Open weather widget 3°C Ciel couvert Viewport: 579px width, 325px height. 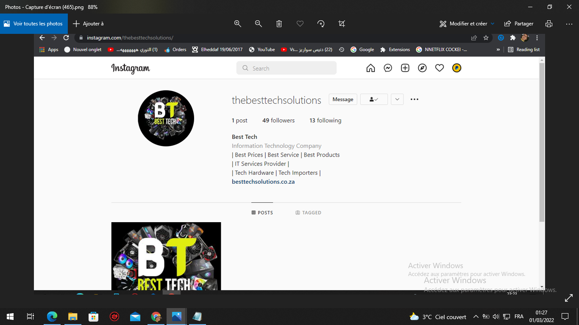point(438,317)
